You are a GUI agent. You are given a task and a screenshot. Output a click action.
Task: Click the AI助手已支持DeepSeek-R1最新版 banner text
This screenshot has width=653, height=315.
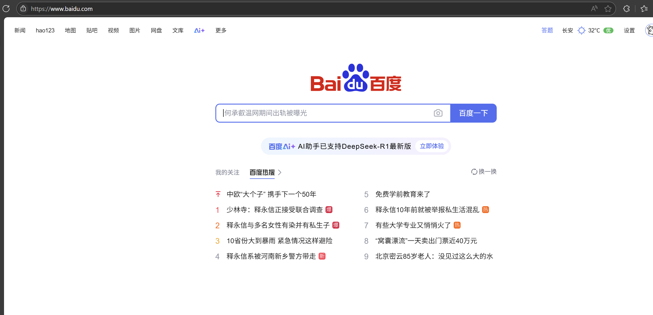click(354, 146)
